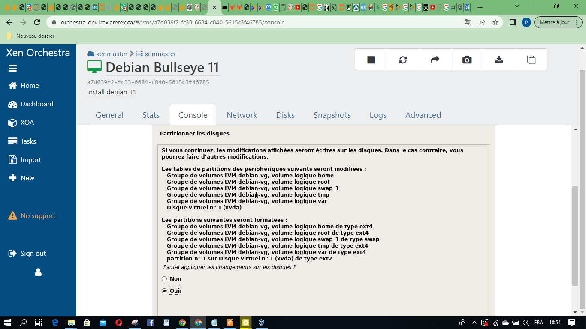Toggle the browser side panel icon
The height and width of the screenshot is (329, 586).
pos(512,22)
